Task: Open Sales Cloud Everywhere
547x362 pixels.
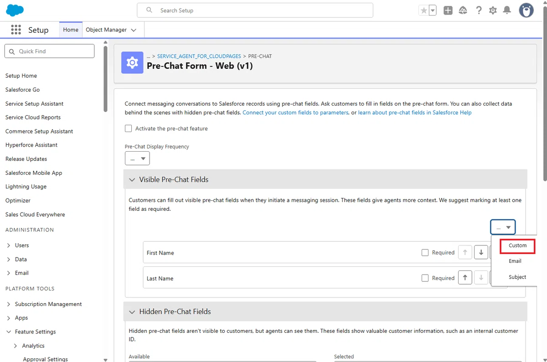Action: pyautogui.click(x=35, y=214)
